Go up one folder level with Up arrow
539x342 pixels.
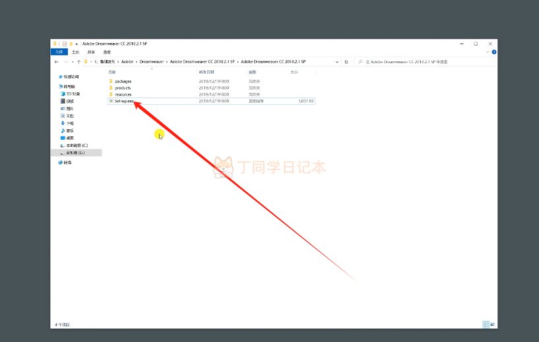[79, 62]
